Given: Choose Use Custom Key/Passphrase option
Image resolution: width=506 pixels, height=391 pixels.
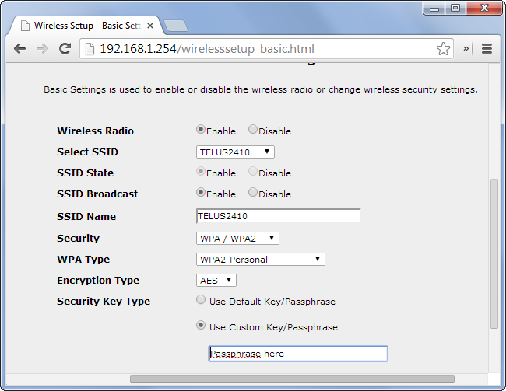Looking at the screenshot, I should coord(202,326).
